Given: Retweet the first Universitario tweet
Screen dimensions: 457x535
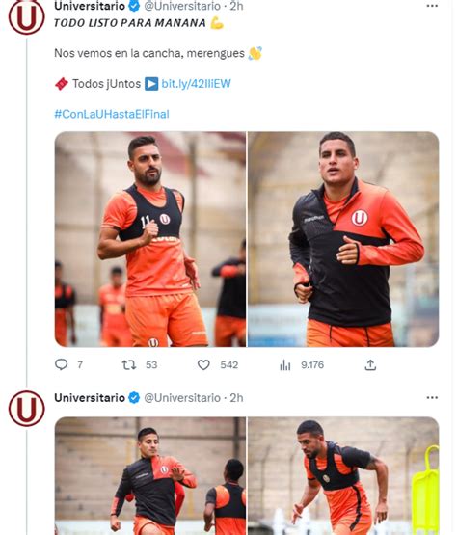Looking at the screenshot, I should pos(129,365).
